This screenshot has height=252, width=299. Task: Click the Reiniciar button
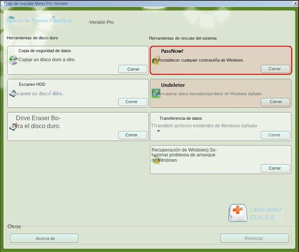click(254, 238)
